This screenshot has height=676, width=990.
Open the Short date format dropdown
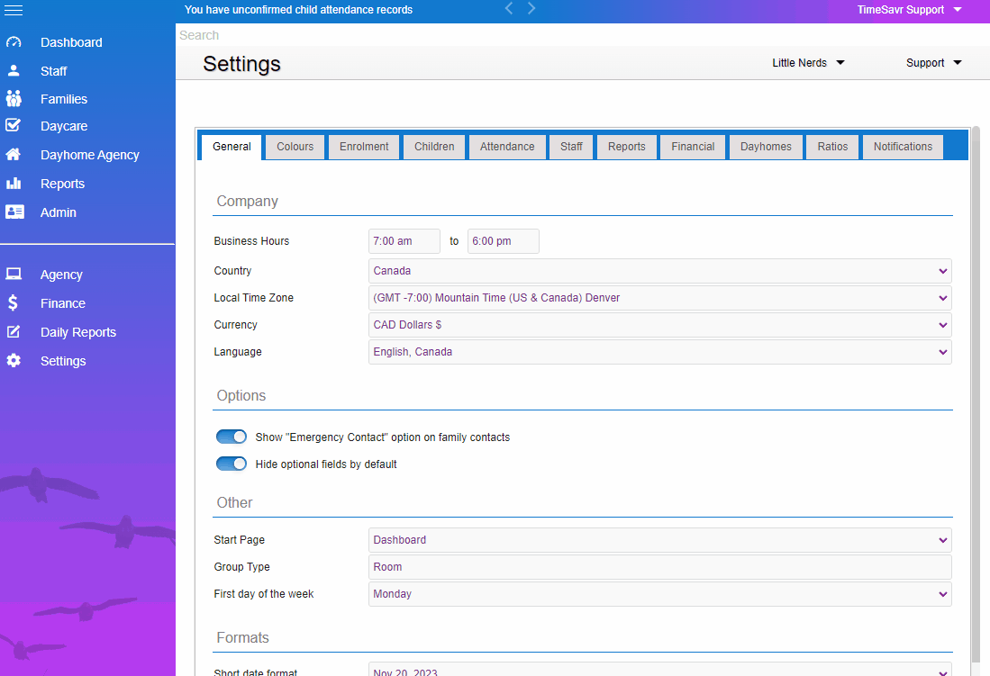click(x=659, y=669)
